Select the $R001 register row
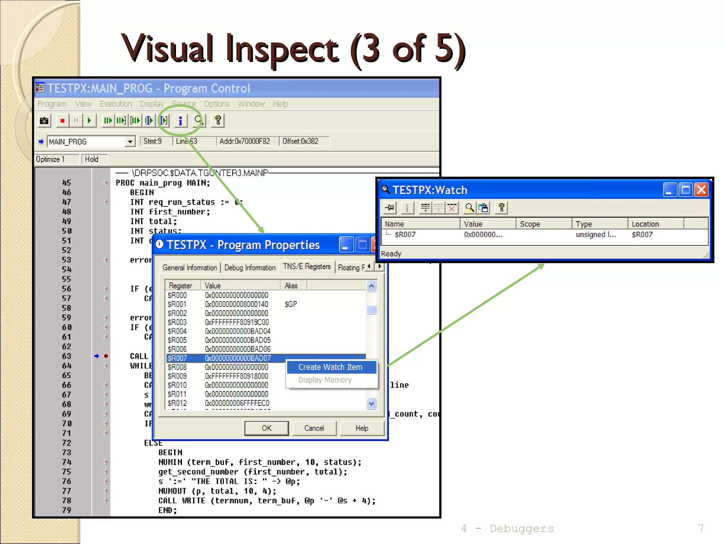This screenshot has width=725, height=544. pos(266,304)
